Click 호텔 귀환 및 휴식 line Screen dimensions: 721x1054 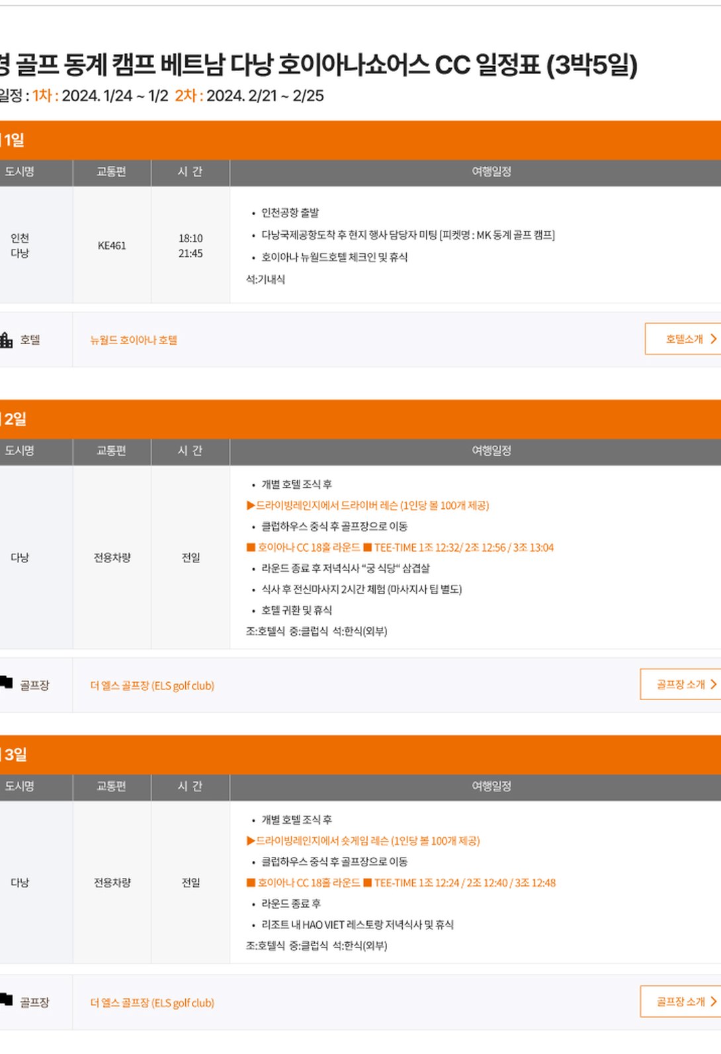tap(296, 610)
